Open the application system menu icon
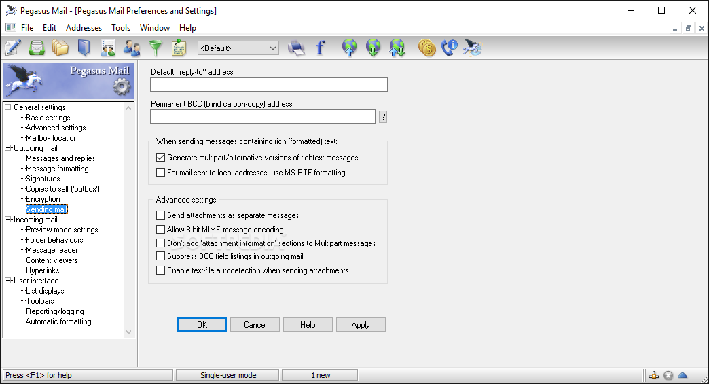 (12, 10)
